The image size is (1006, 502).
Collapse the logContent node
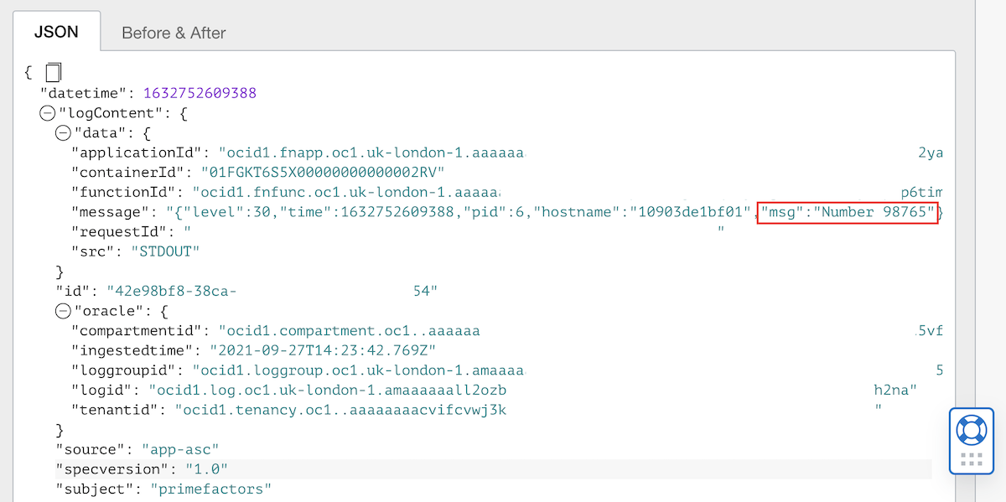tap(48, 112)
